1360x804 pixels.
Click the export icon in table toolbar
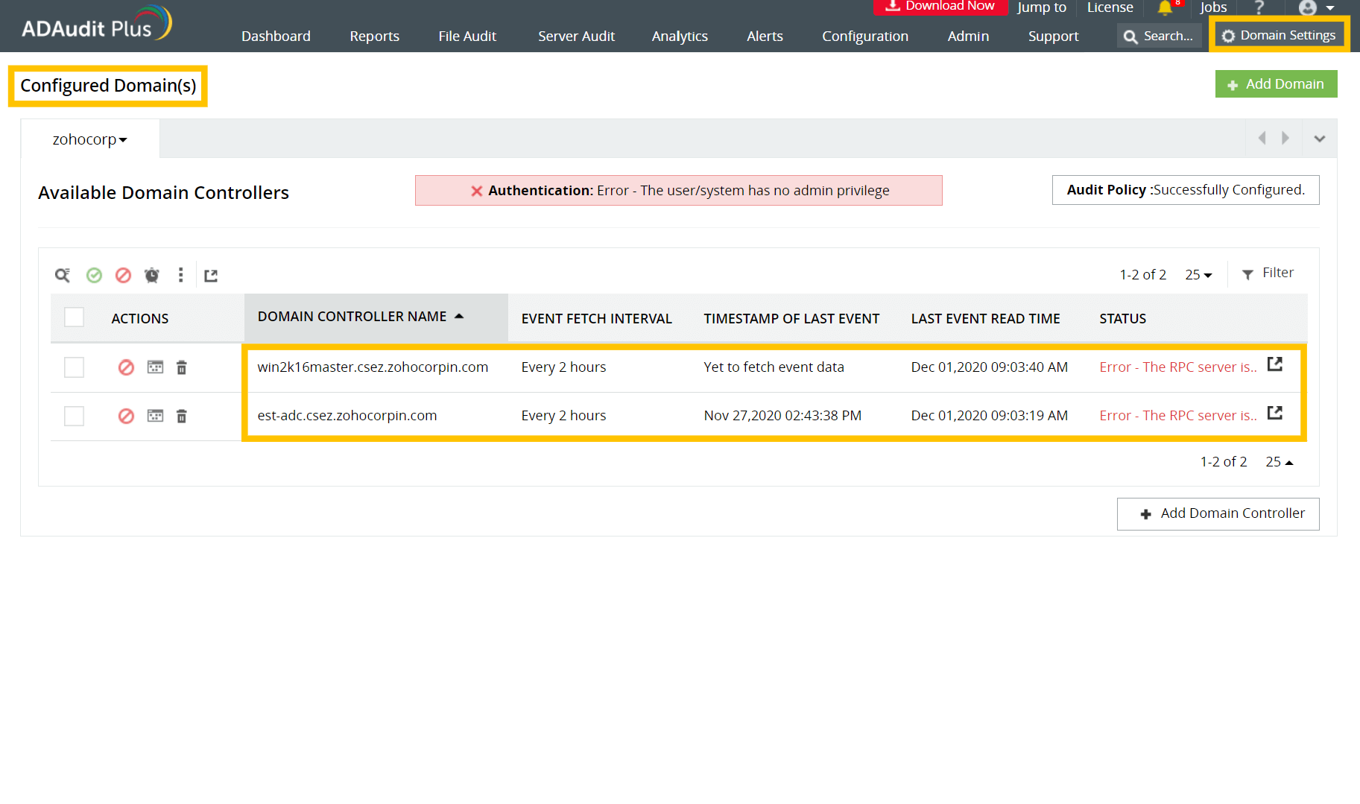(211, 276)
